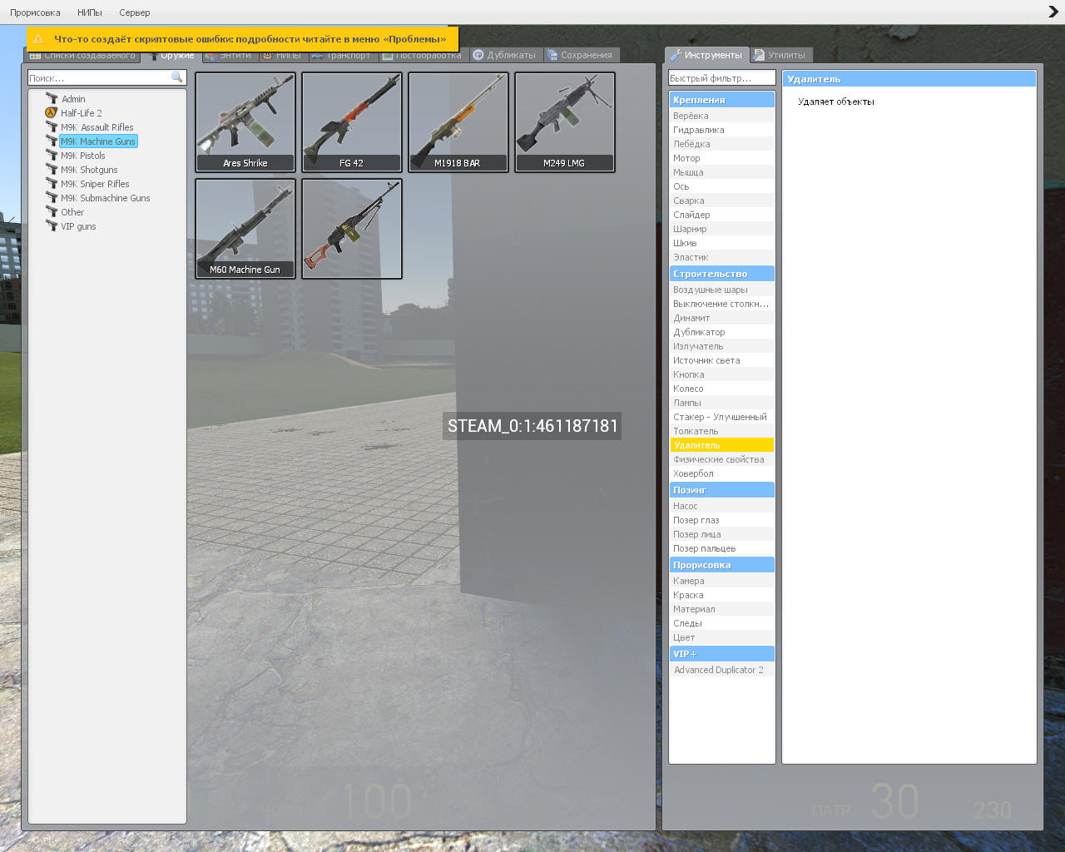This screenshot has width=1065, height=852.
Task: Click the icon on the Утилиты tab
Action: tap(759, 55)
